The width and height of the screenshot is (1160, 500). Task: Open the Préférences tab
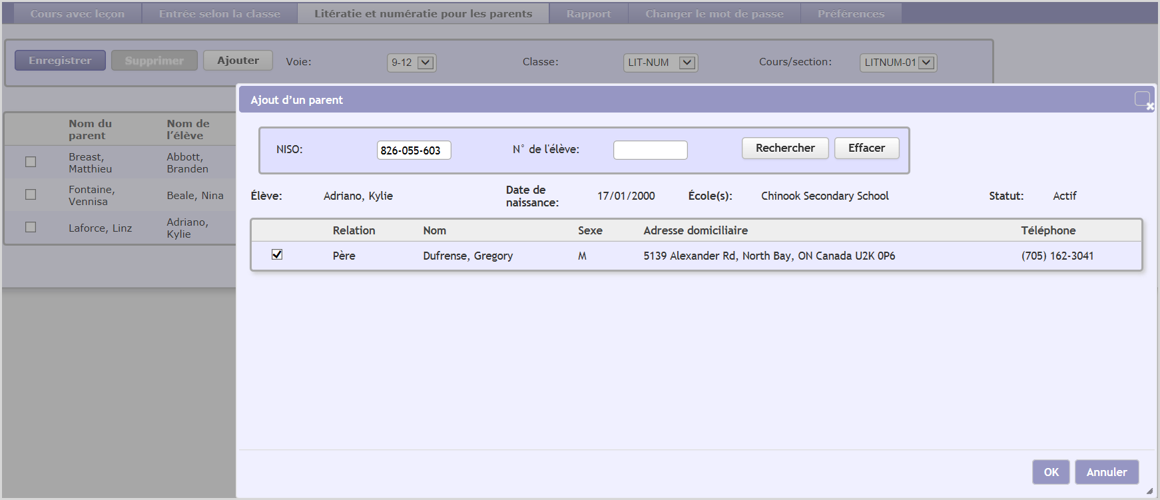pyautogui.click(x=850, y=13)
